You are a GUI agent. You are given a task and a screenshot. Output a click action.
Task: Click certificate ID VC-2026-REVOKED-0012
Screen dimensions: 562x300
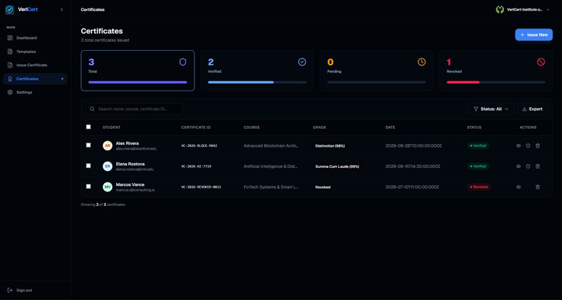point(201,187)
